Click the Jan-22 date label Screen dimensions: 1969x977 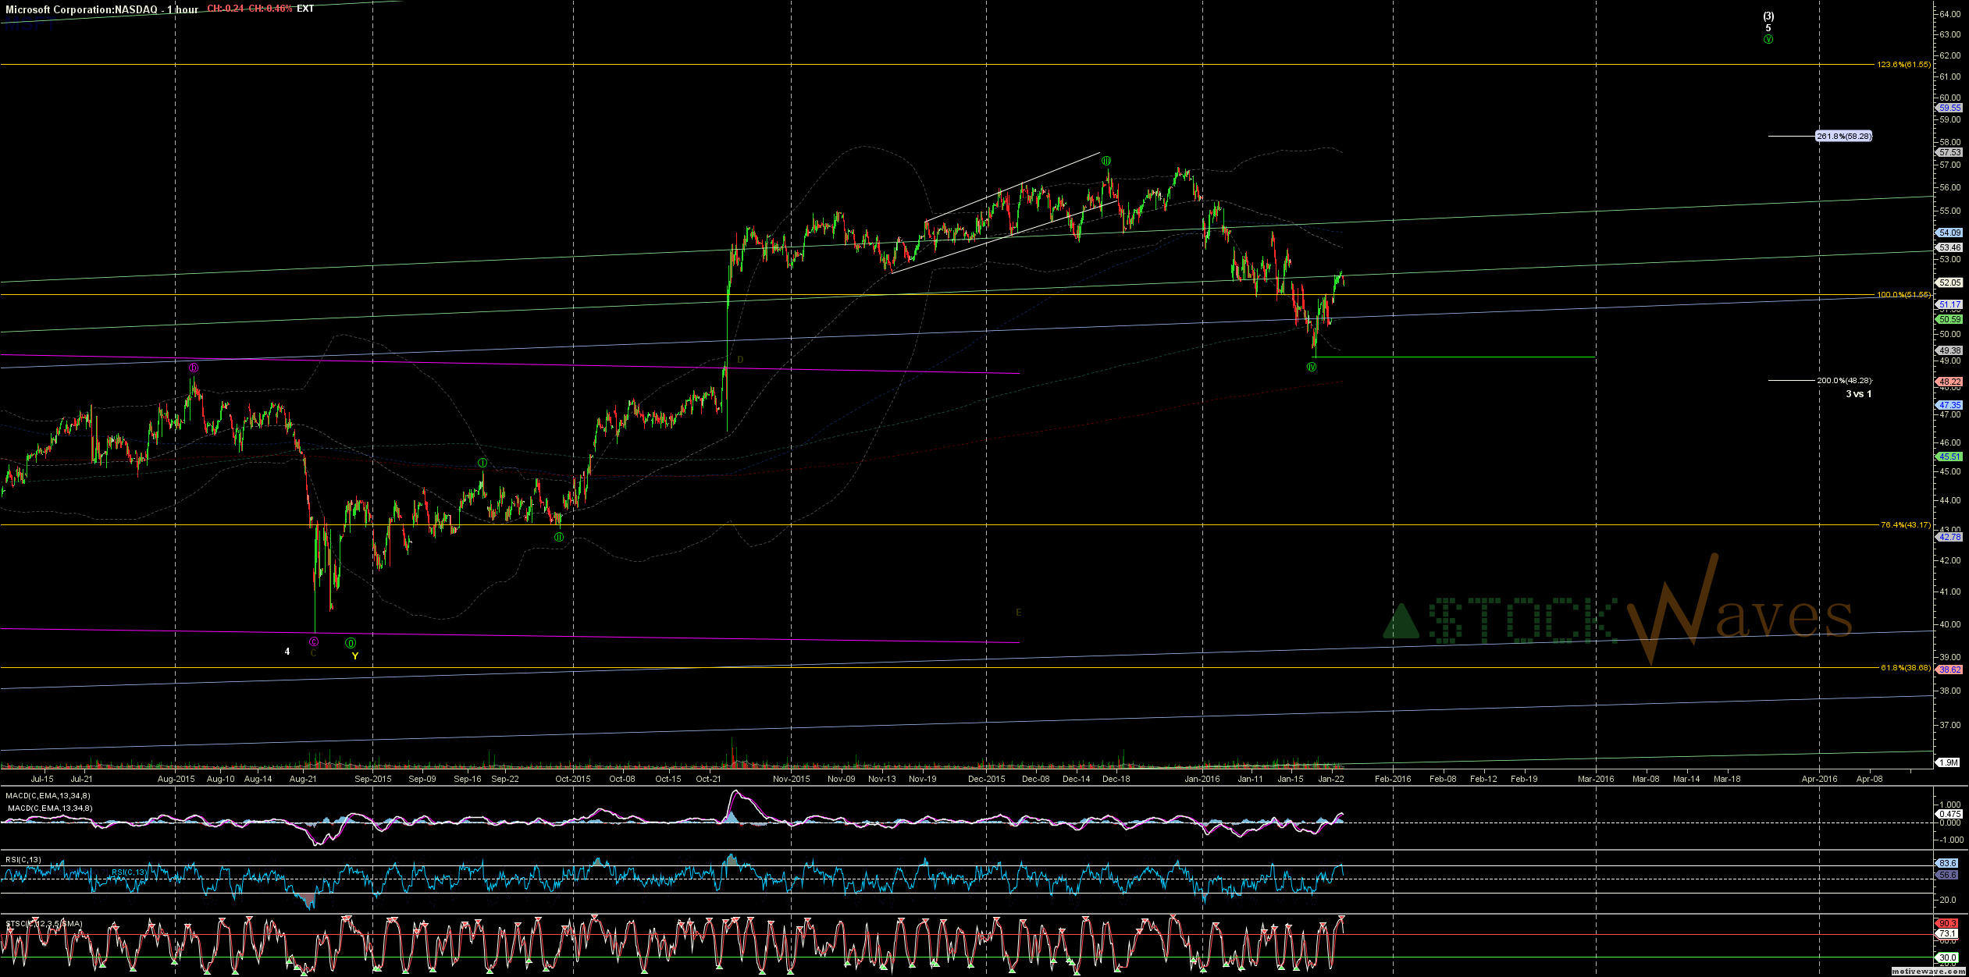tap(1331, 779)
